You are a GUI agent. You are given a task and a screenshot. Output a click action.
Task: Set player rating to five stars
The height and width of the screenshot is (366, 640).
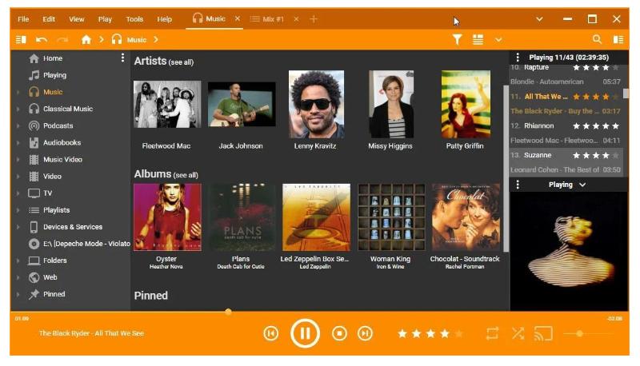click(458, 334)
